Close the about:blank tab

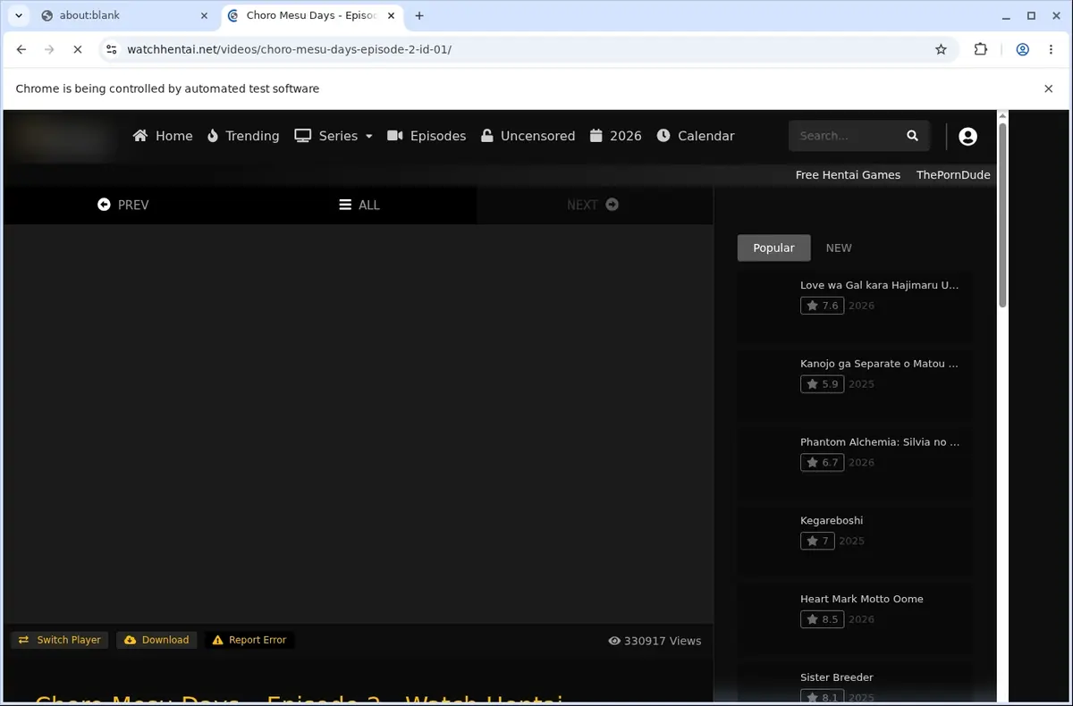(x=204, y=15)
